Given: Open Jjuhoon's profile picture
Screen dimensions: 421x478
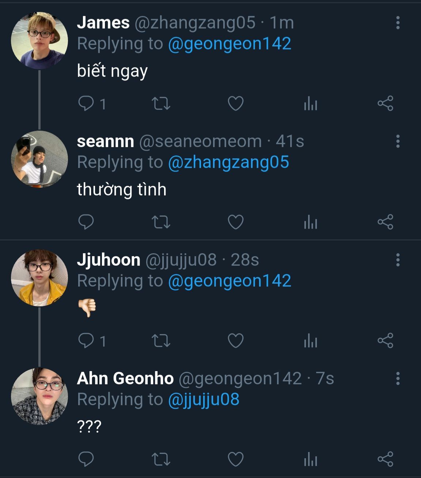Looking at the screenshot, I should 39,278.
